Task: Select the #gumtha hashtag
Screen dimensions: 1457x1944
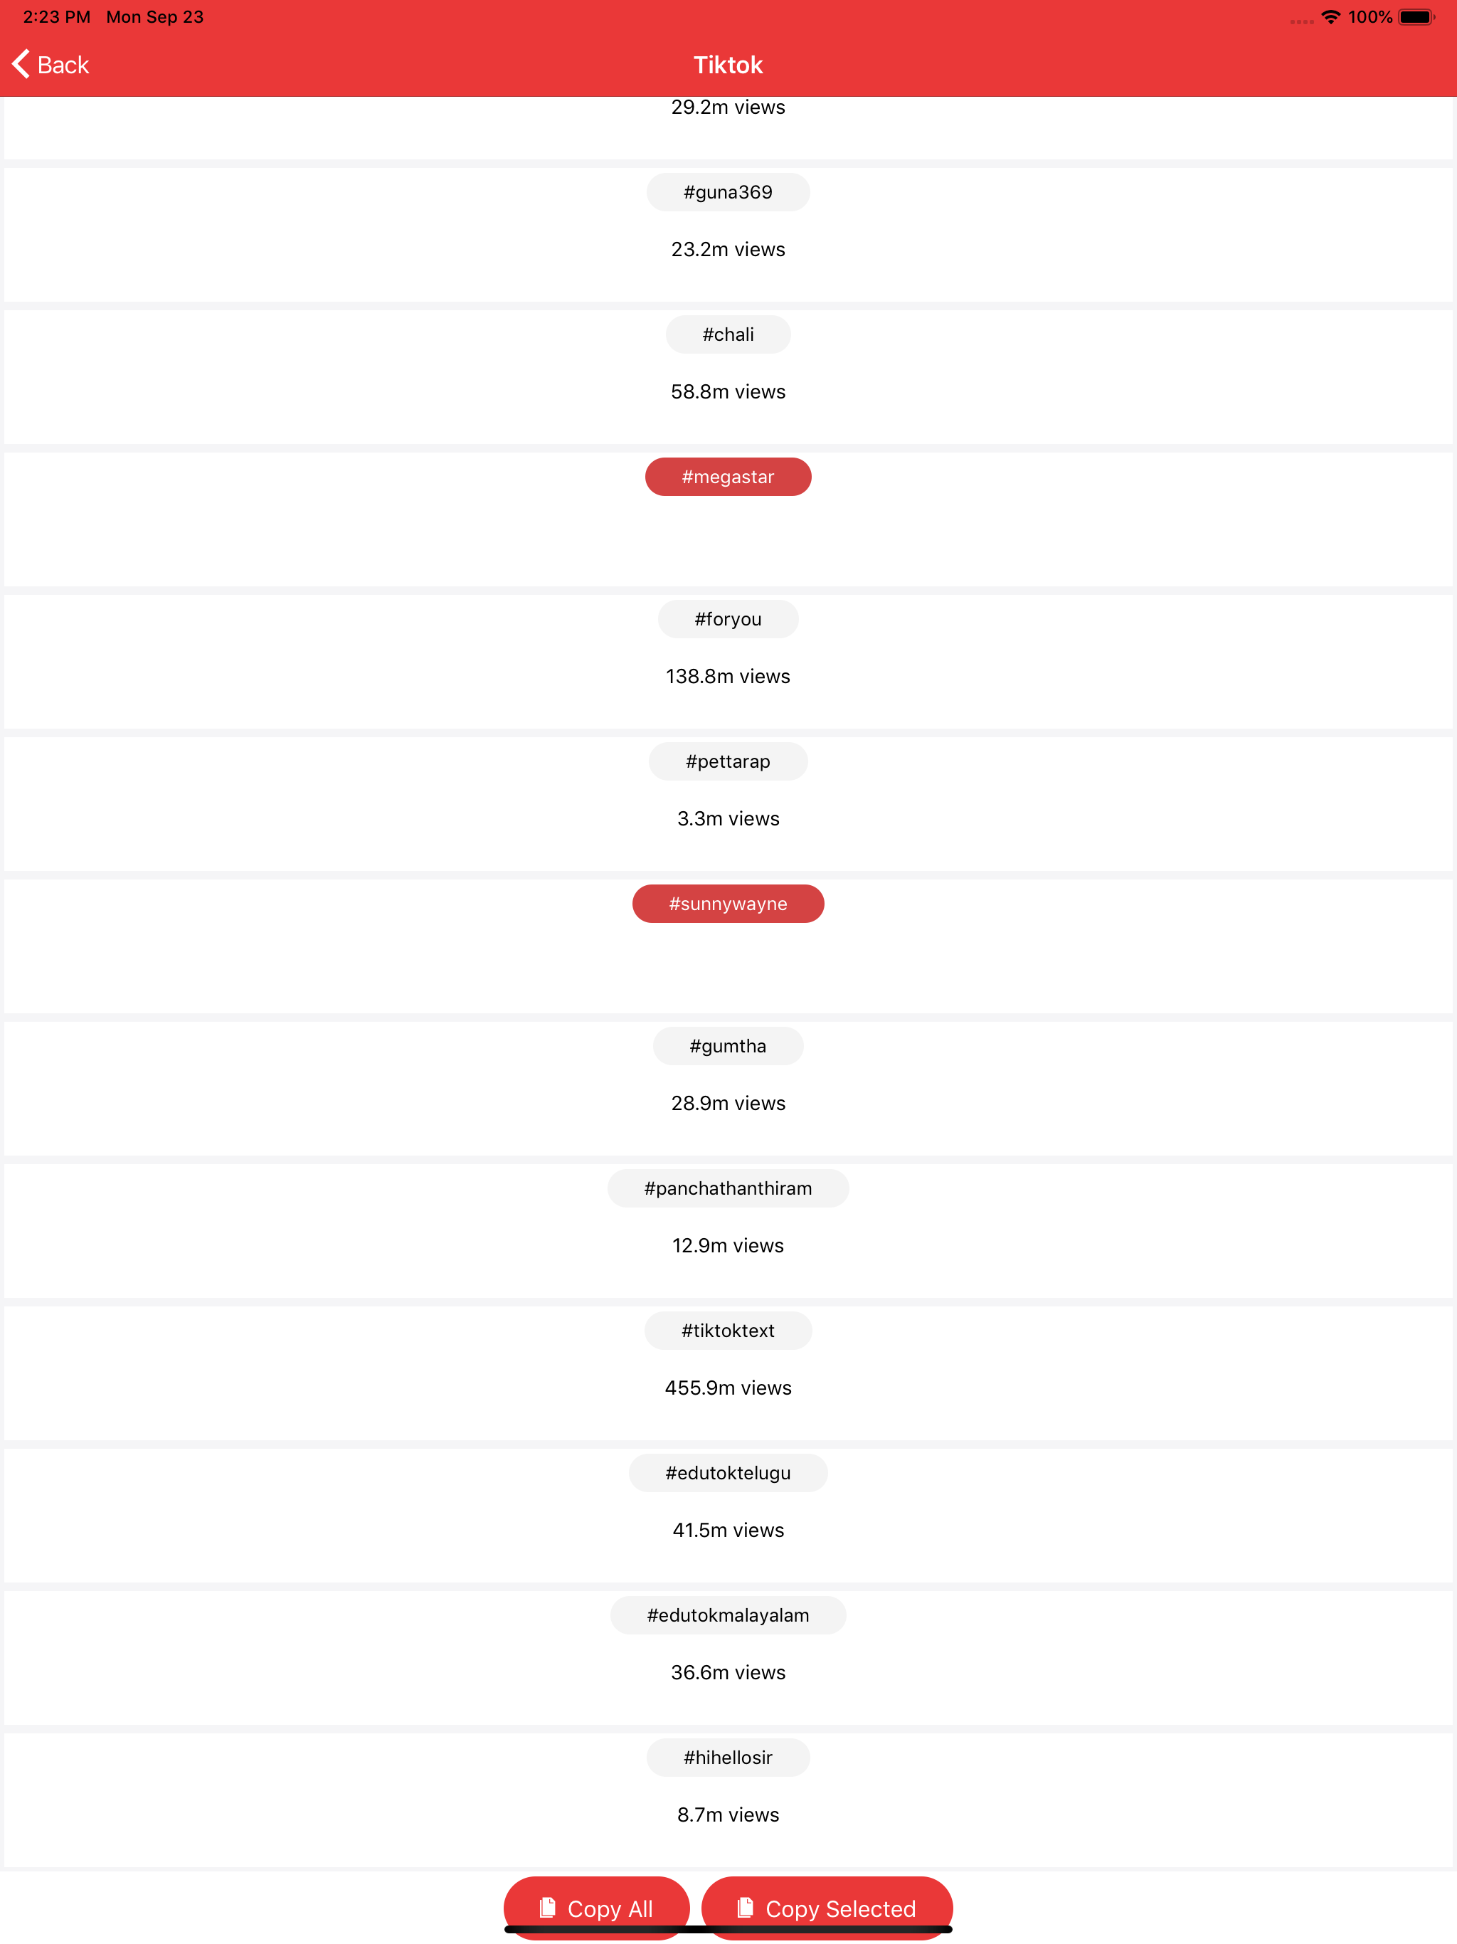Action: tap(728, 1046)
